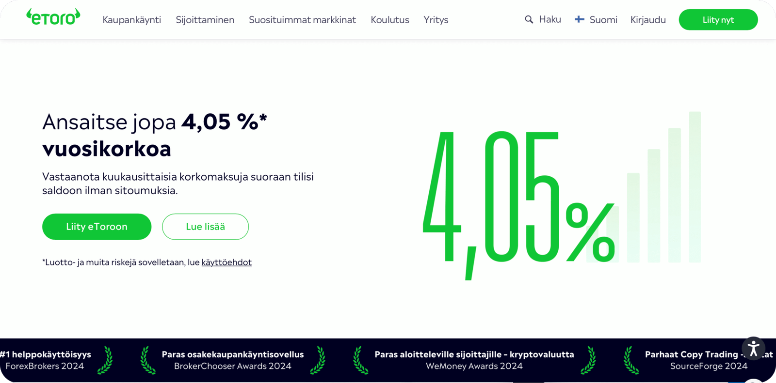The width and height of the screenshot is (776, 383).
Task: Click the search magnifier icon
Action: (x=529, y=19)
